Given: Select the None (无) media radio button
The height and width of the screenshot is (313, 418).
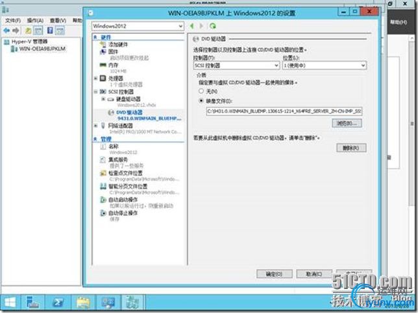Looking at the screenshot, I should (201, 91).
